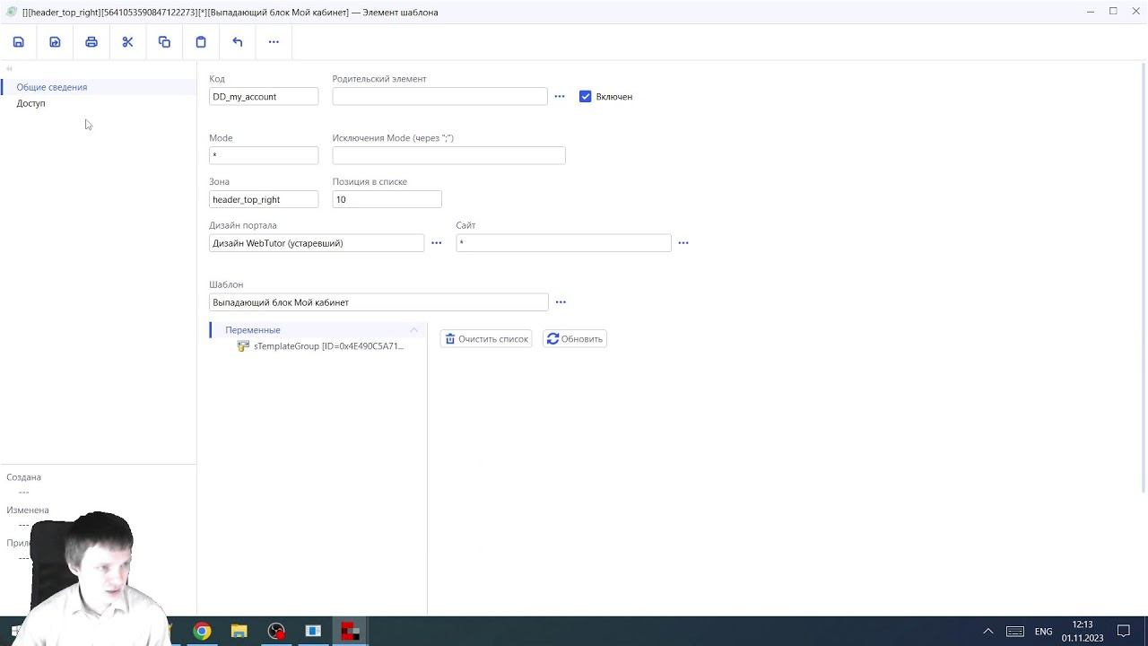The width and height of the screenshot is (1148, 646).
Task: Click the Mode input field
Action: pyautogui.click(x=264, y=156)
